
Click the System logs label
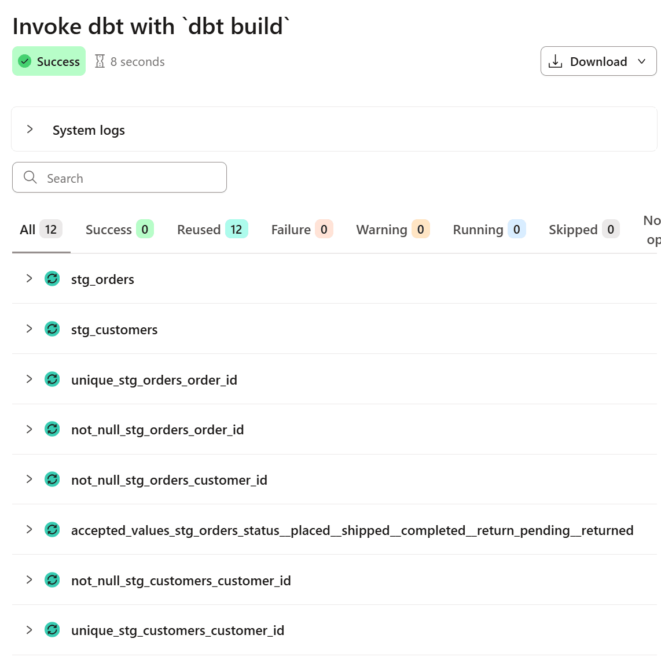click(89, 130)
